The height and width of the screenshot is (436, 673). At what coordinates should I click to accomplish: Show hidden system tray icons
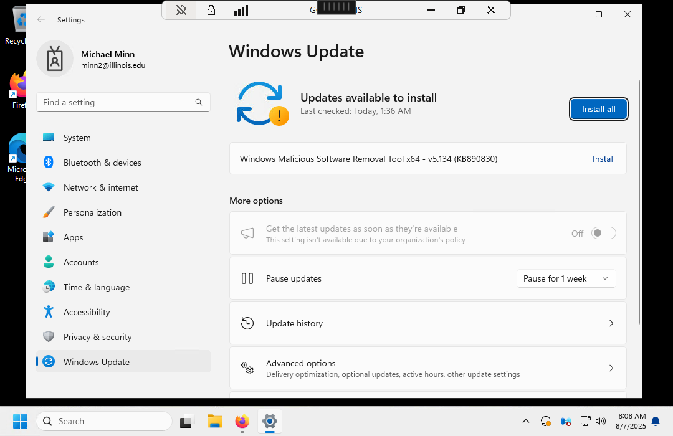click(525, 422)
